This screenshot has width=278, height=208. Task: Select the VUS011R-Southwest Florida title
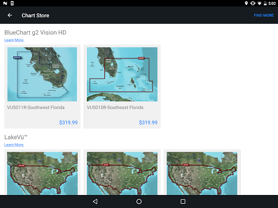pyautogui.click(x=36, y=107)
